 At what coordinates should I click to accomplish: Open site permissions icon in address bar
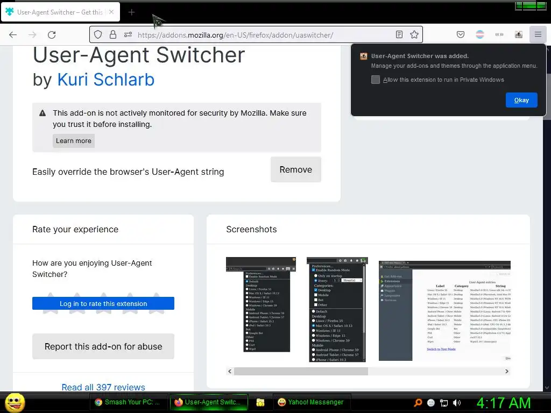[128, 34]
